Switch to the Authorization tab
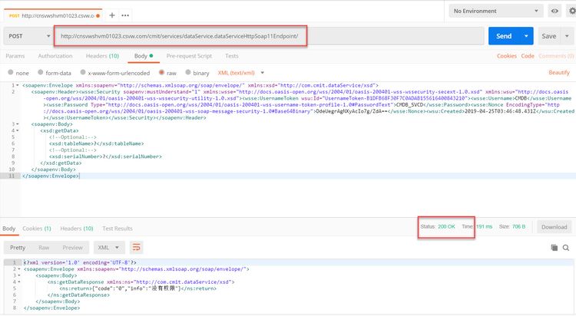This screenshot has width=576, height=316. point(55,56)
